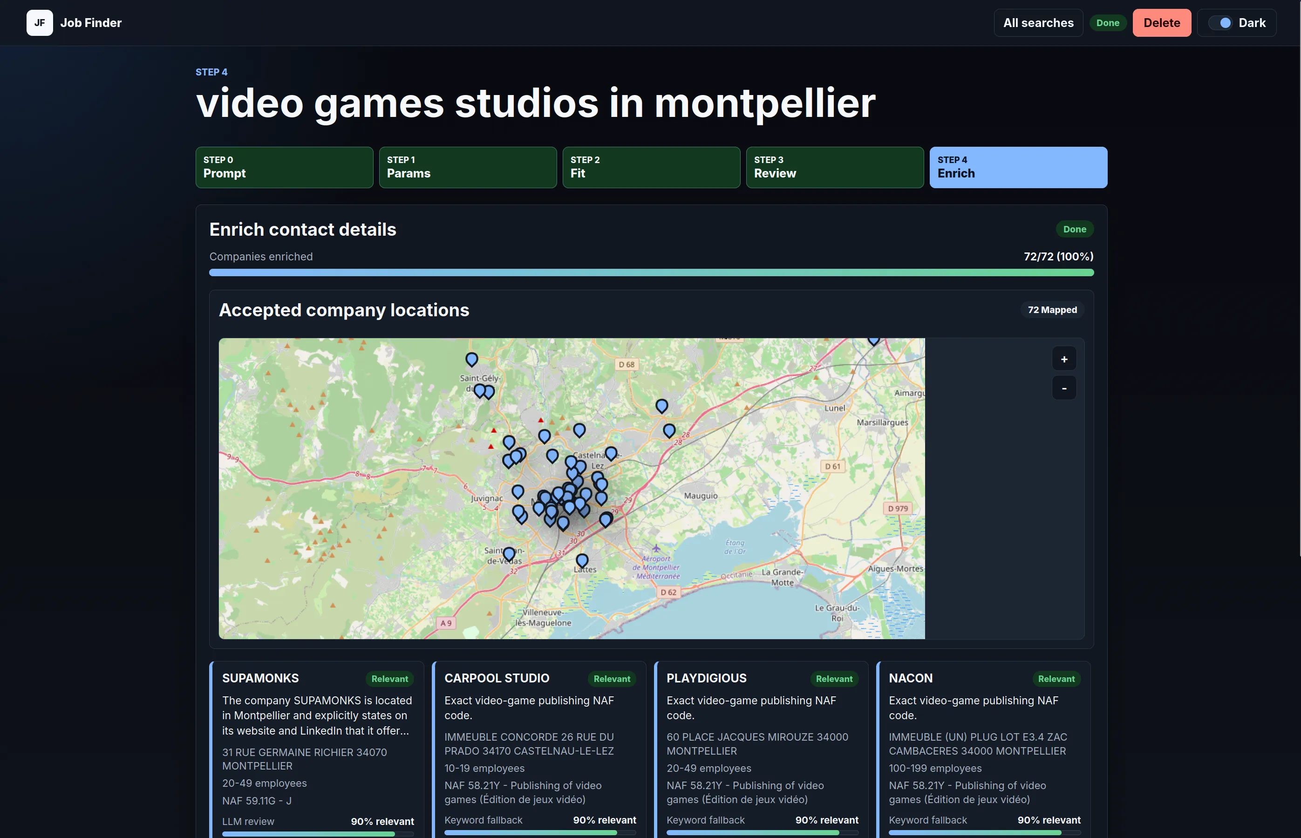Screen dimensions: 1301x838
Task: Open Step 1 Params tab
Action: 468,167
